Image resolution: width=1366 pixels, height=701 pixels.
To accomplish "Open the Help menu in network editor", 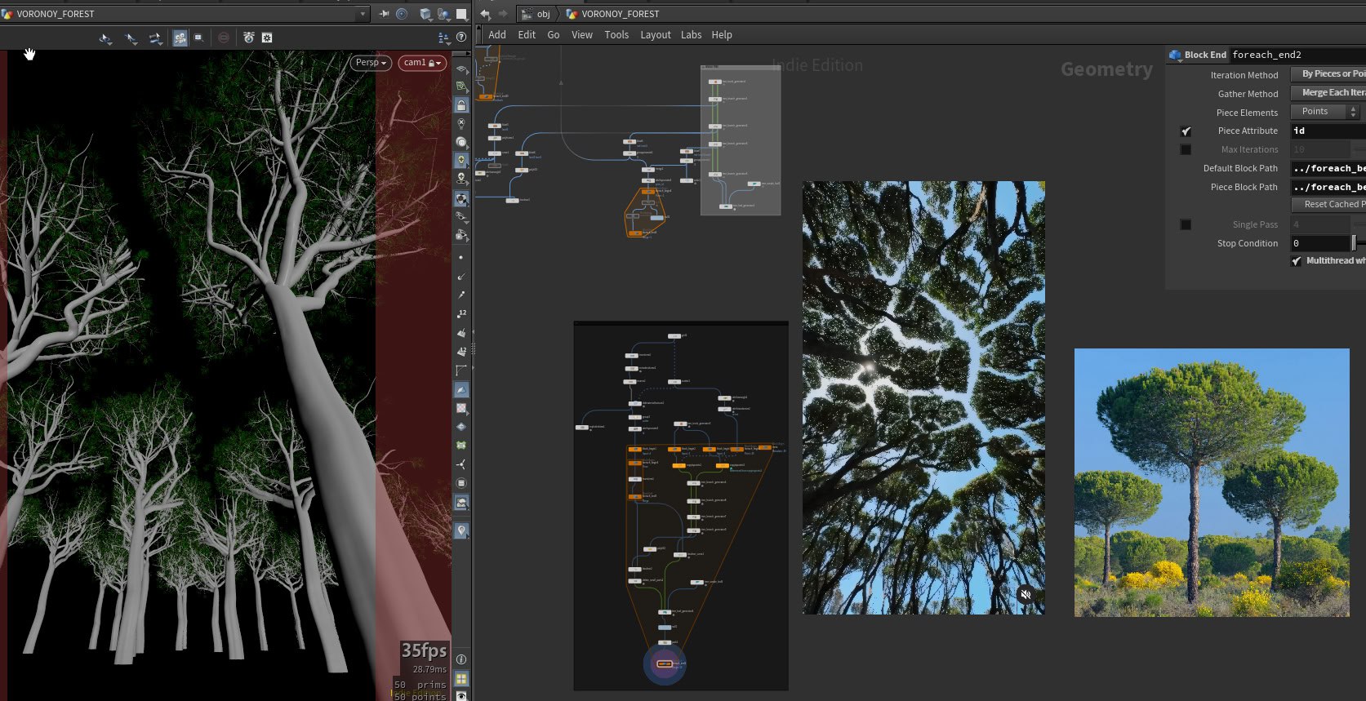I will pos(722,35).
